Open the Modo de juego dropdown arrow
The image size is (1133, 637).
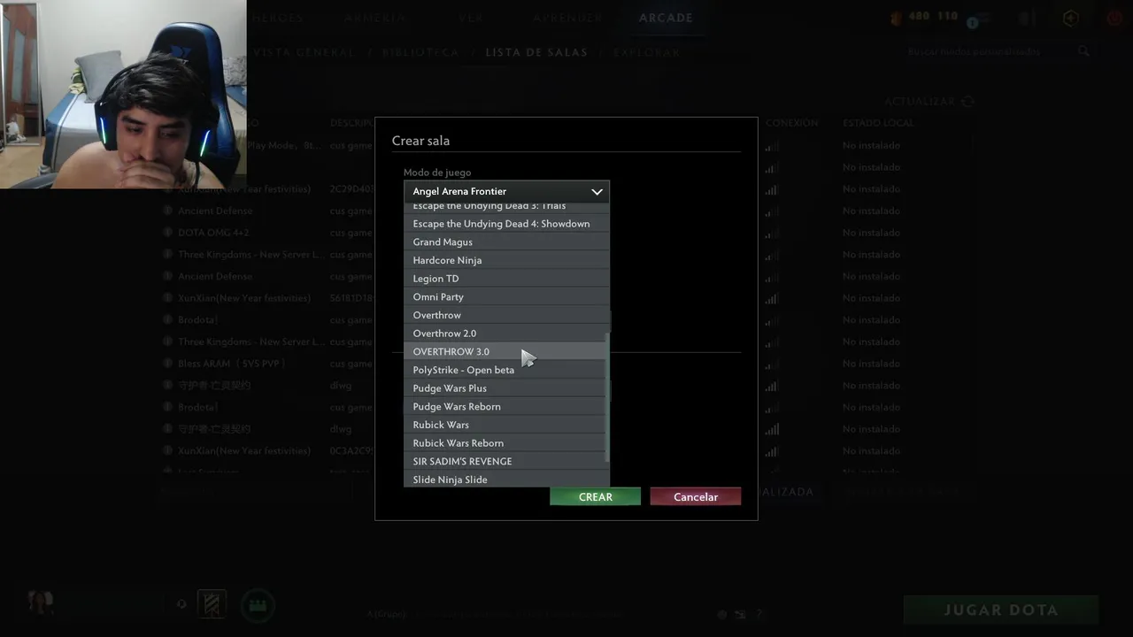tap(597, 191)
